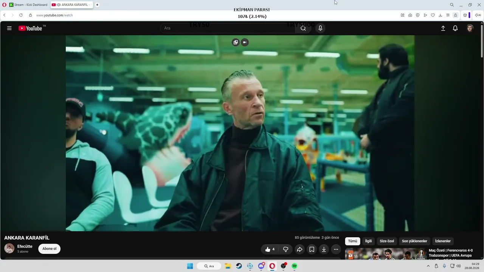
Task: Subscribe with the Abone ol button
Action: tap(50, 249)
